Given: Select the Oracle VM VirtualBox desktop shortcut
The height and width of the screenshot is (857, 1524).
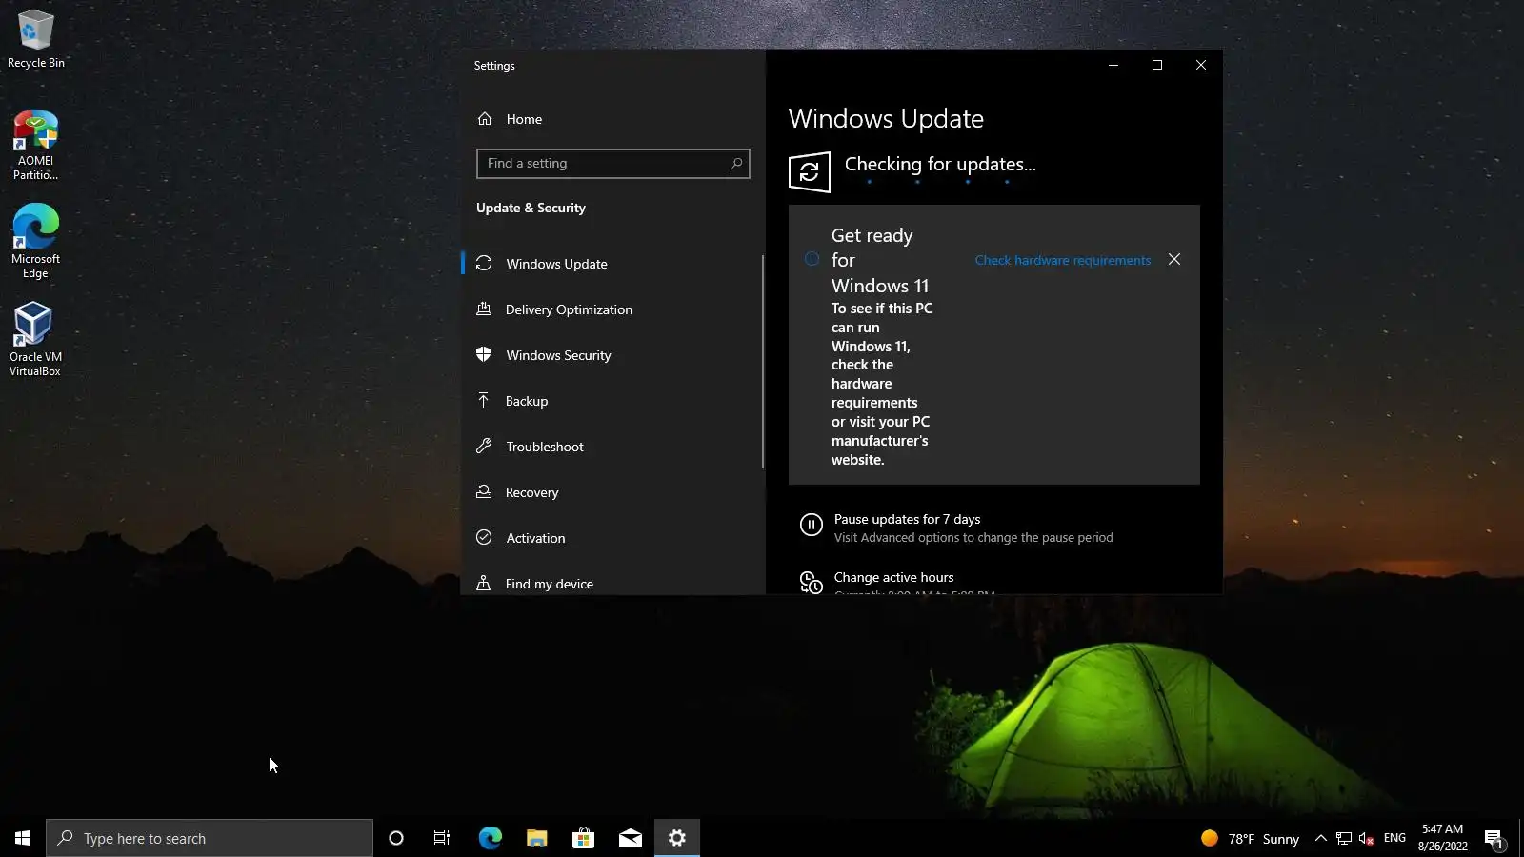Looking at the screenshot, I should [35, 340].
